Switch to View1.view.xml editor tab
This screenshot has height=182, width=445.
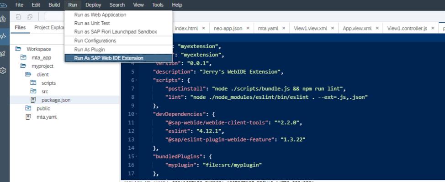[x=310, y=28]
